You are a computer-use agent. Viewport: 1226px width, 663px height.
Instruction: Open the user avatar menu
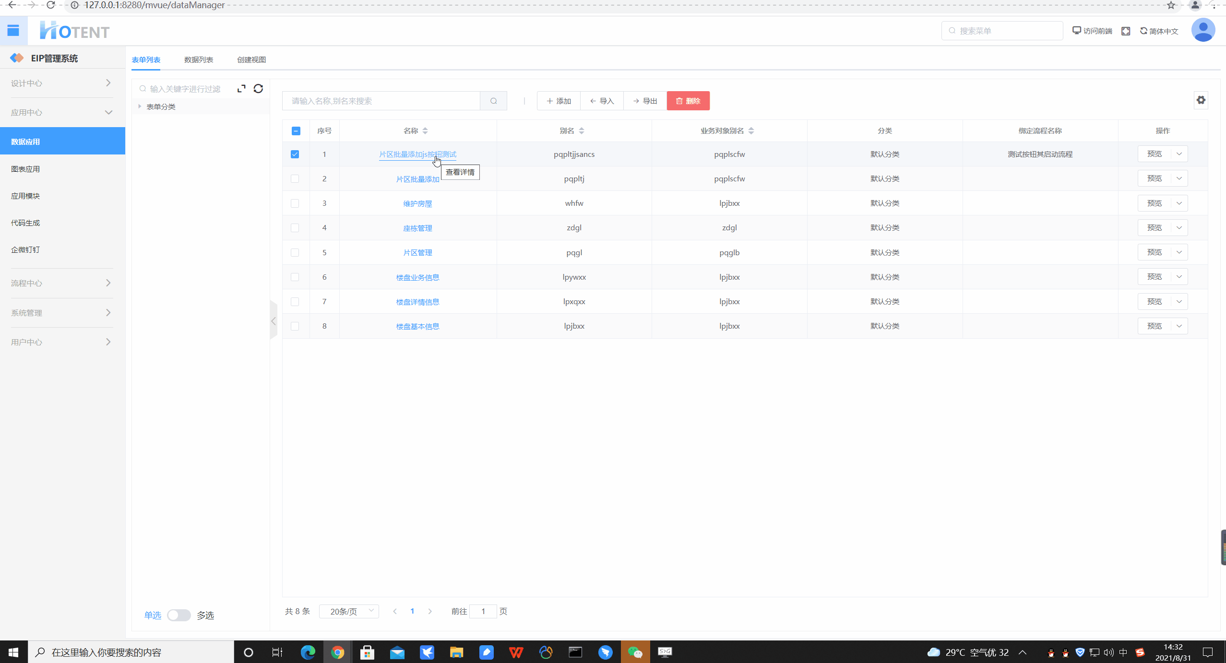pos(1203,30)
